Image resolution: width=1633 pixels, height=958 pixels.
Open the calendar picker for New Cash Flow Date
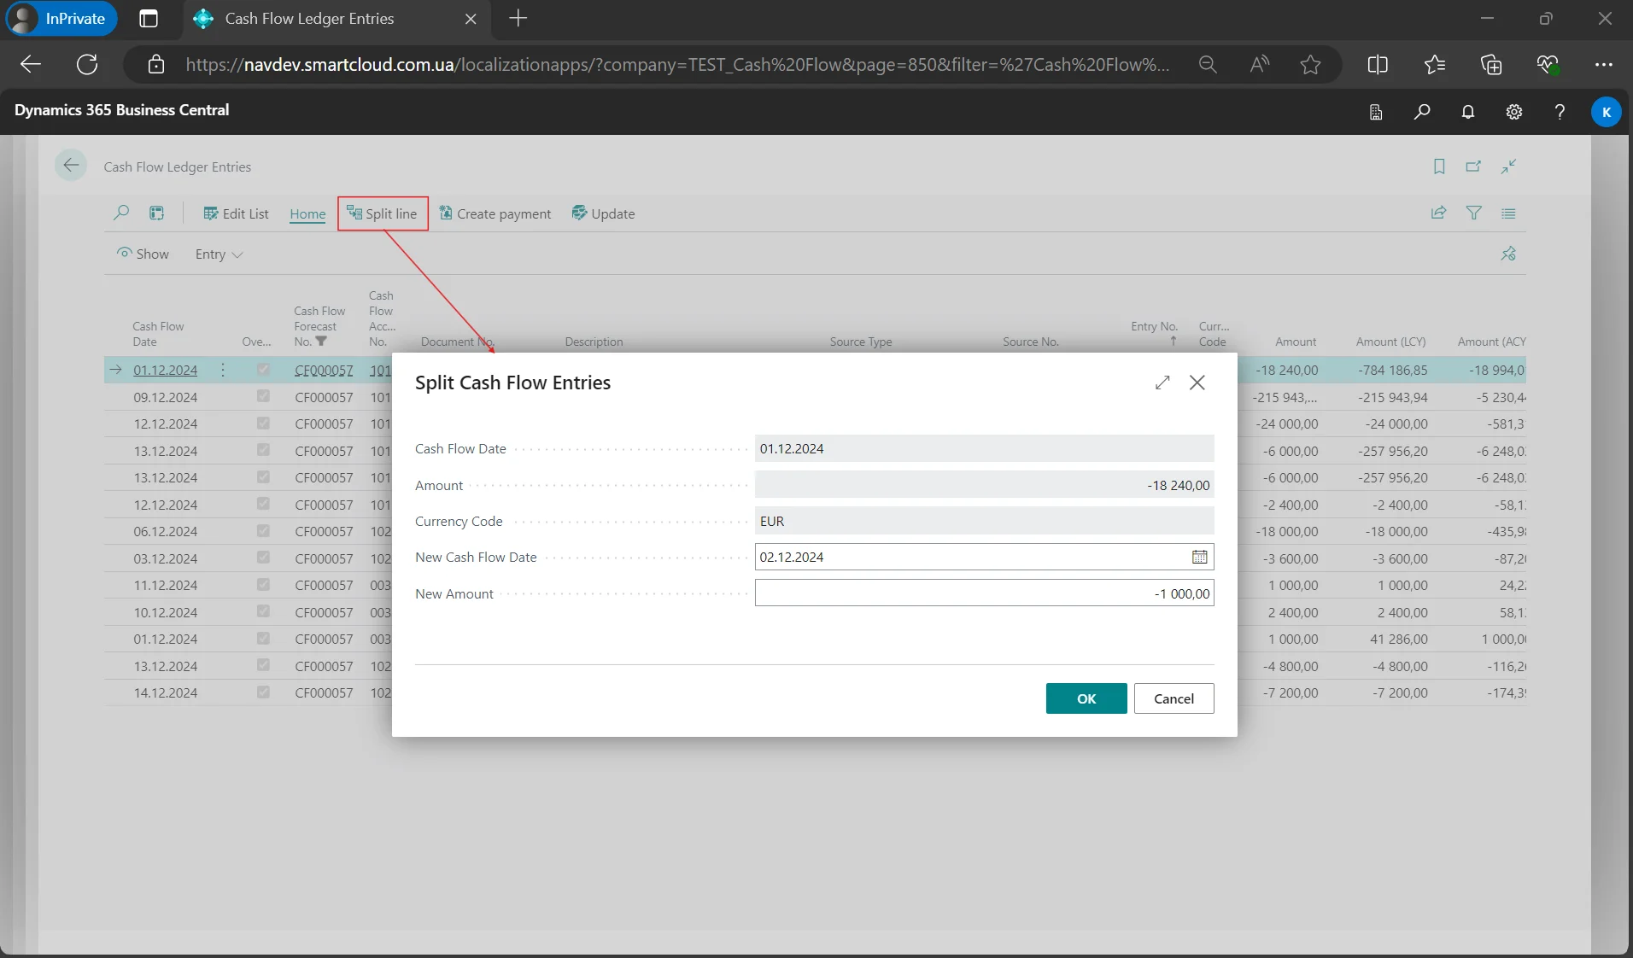click(x=1199, y=558)
